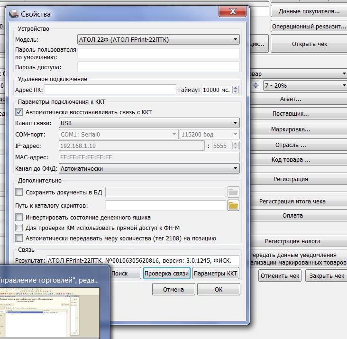The image size is (347, 339).
Task: Click the ОК button
Action: pyautogui.click(x=218, y=289)
